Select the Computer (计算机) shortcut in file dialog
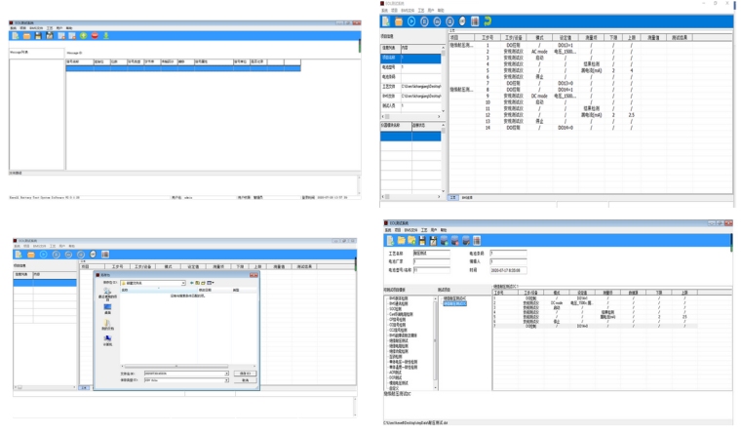 click(108, 340)
